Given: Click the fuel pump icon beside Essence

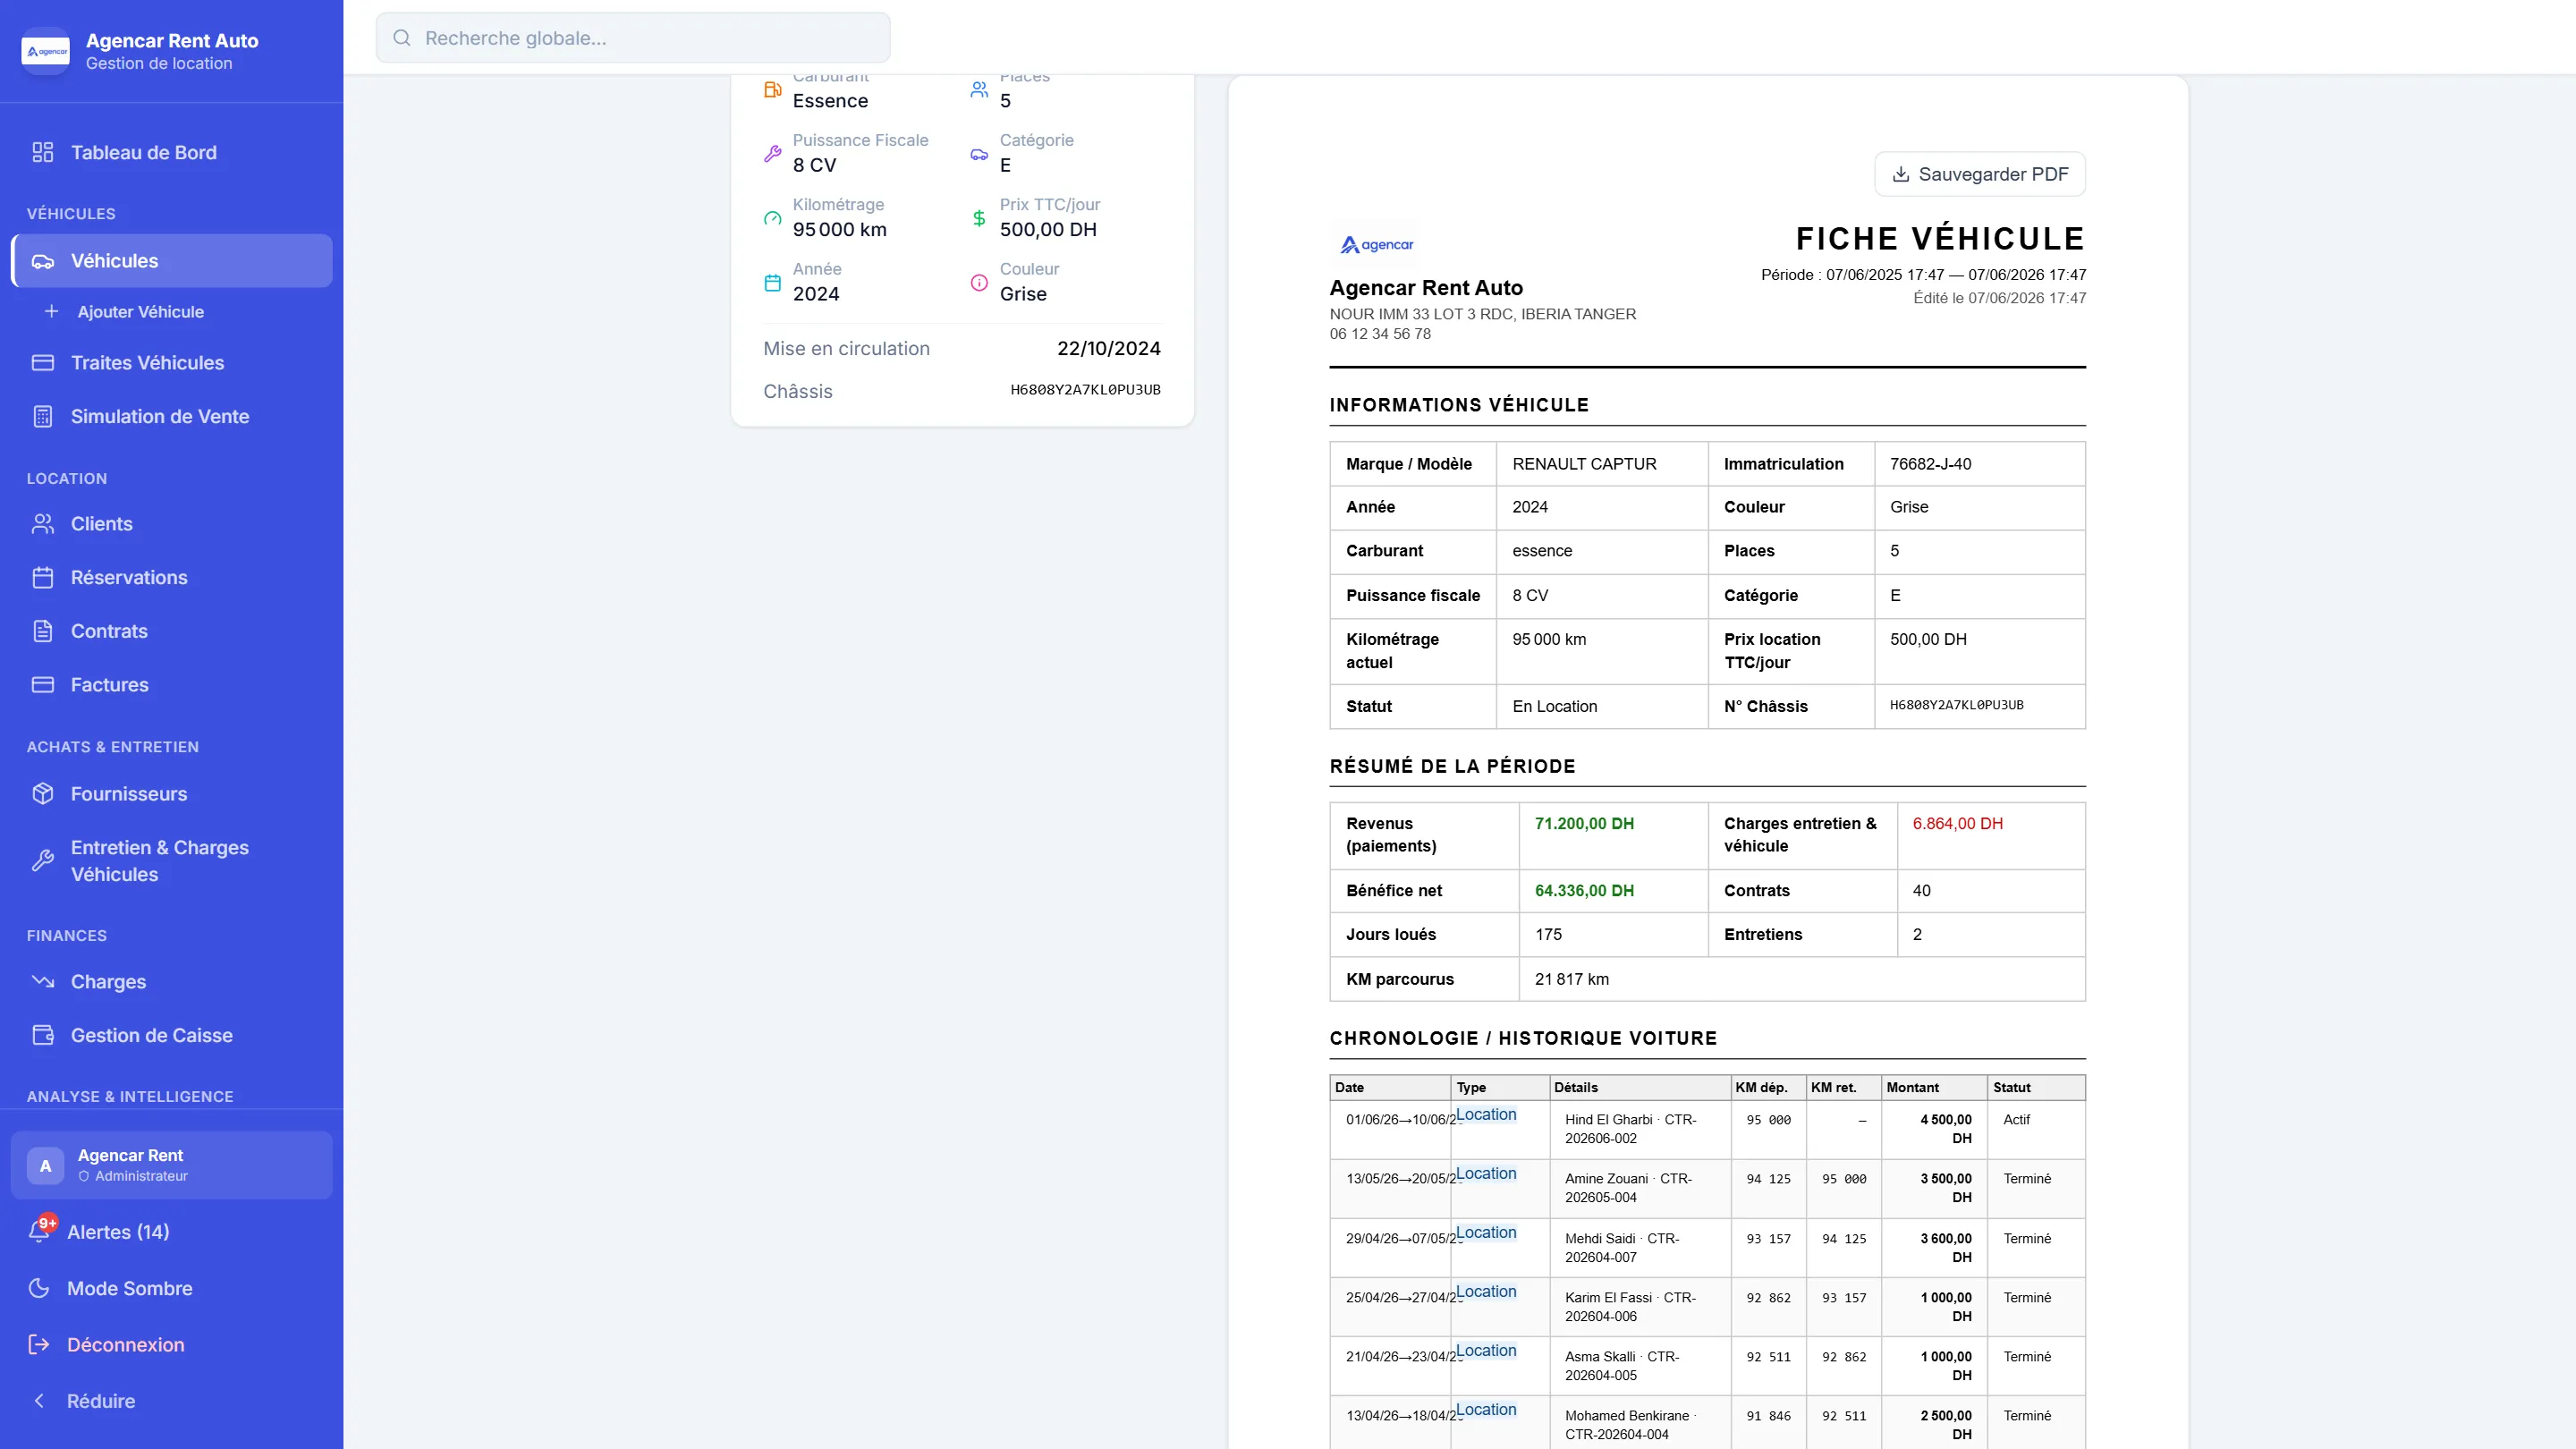Looking at the screenshot, I should (772, 90).
